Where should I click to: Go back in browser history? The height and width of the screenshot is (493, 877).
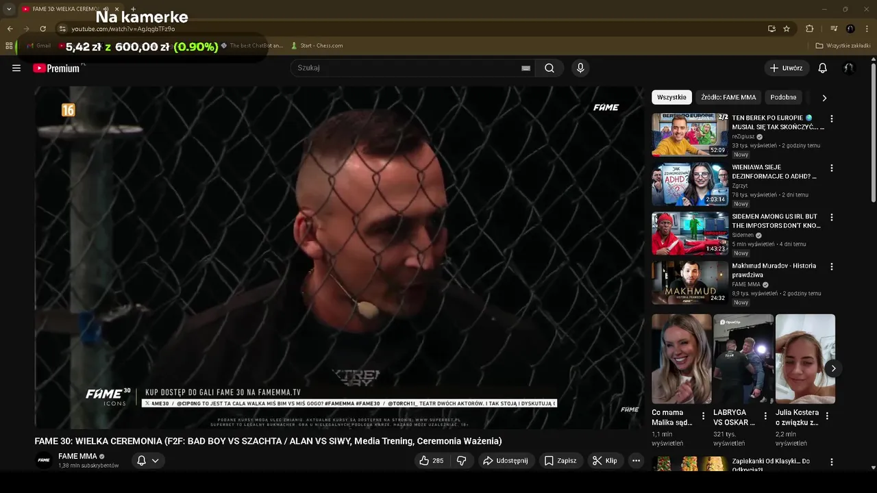(10, 29)
